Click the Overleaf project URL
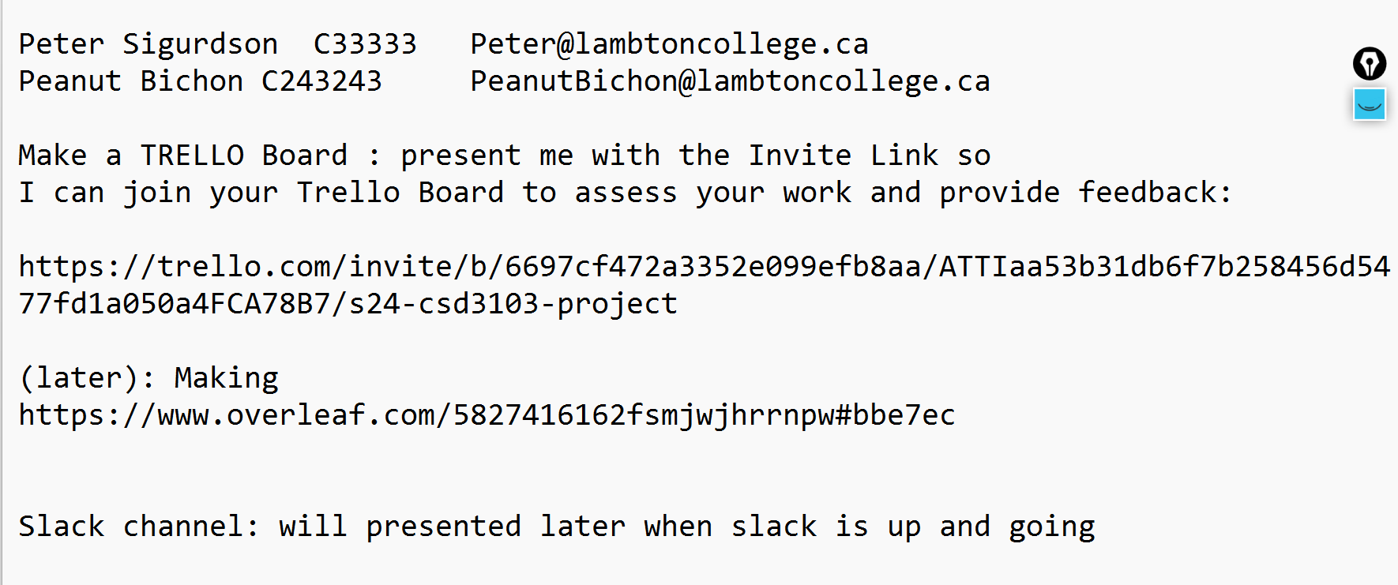Viewport: 1398px width, 585px height. click(487, 414)
